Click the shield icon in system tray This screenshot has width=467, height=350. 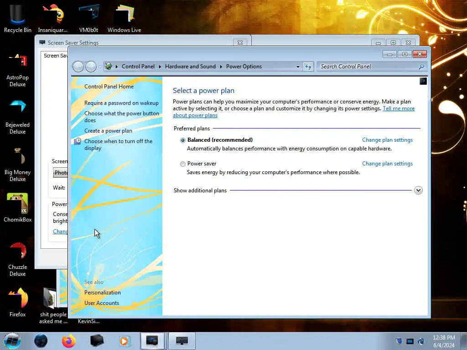click(x=399, y=341)
